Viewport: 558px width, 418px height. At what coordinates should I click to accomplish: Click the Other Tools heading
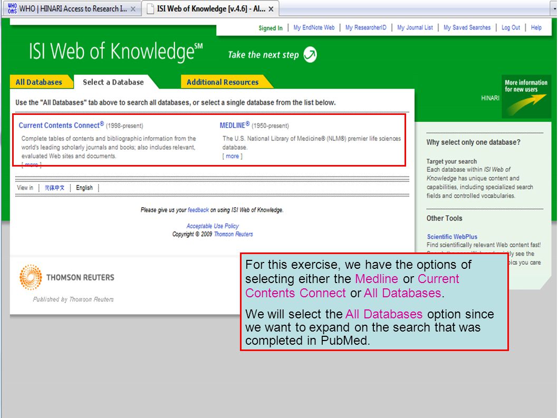pos(445,218)
